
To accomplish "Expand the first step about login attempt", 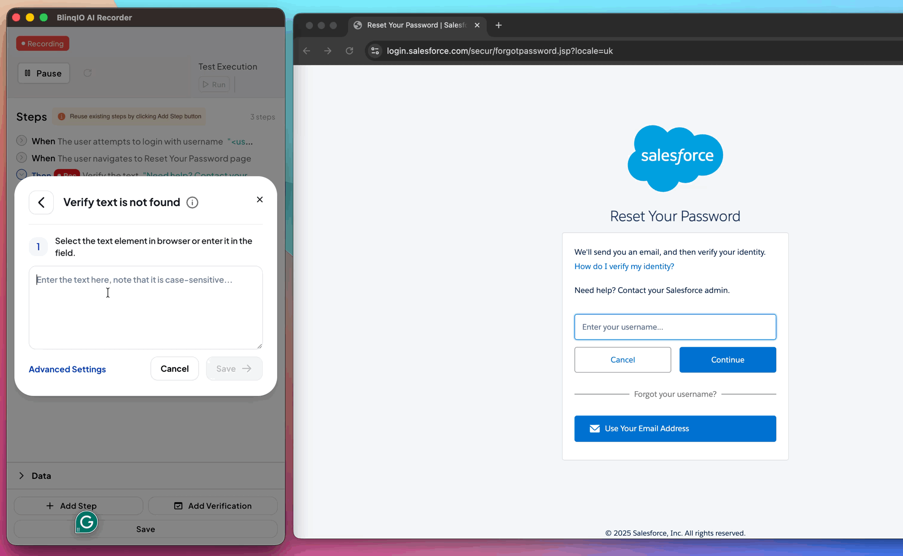I will click(21, 141).
